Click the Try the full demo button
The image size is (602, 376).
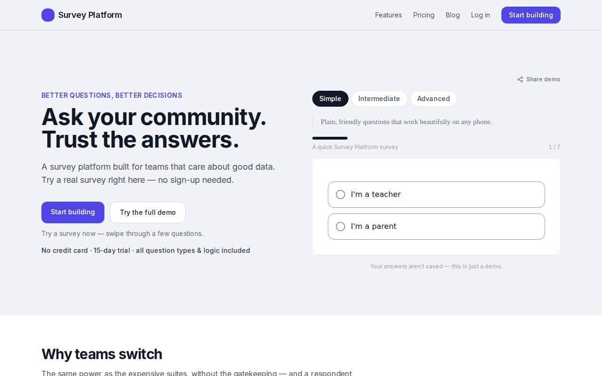click(x=148, y=212)
